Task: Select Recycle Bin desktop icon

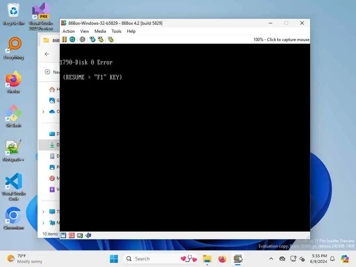Action: (x=14, y=14)
